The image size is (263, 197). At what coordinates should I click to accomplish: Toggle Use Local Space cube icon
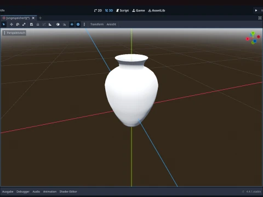58,24
